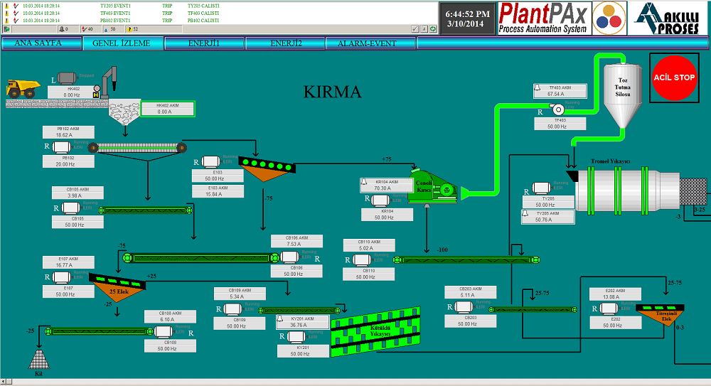Click the HK402 frequency value field

72,95
